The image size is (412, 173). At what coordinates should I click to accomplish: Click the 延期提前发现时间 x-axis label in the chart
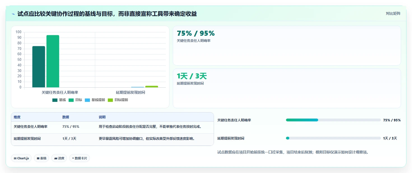click(131, 92)
